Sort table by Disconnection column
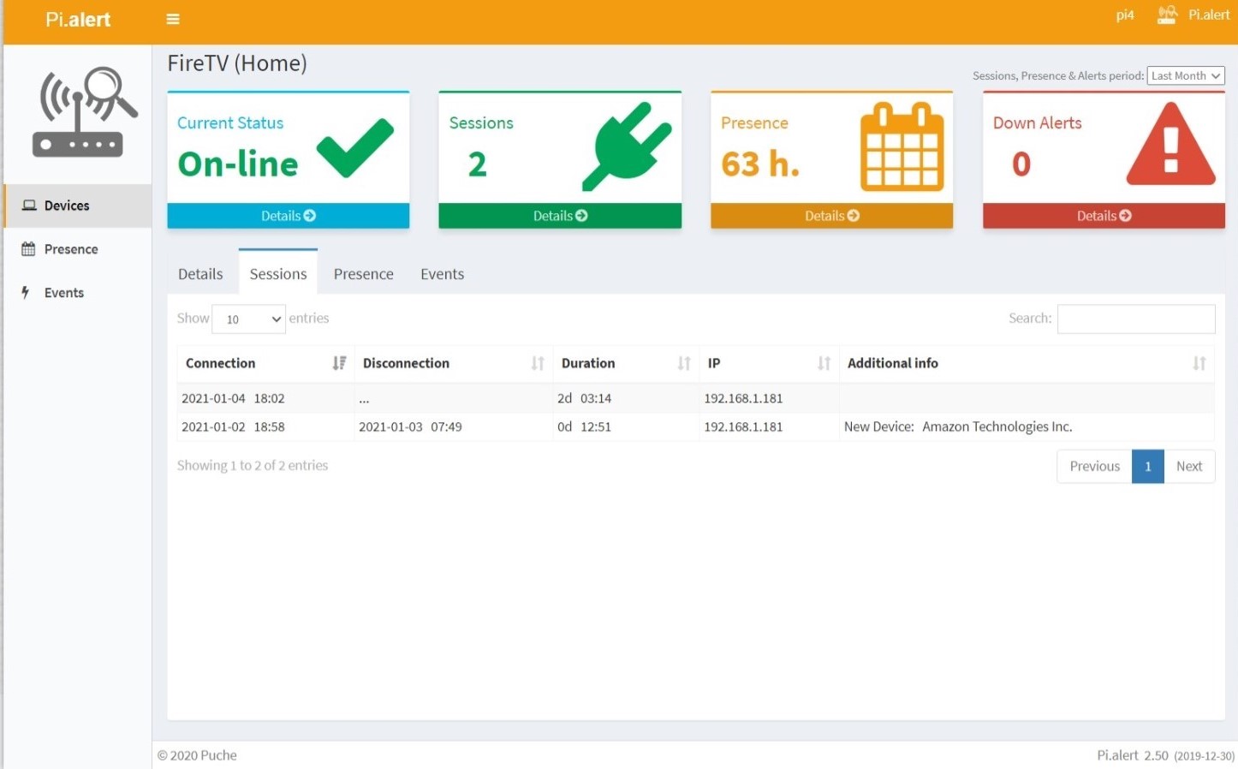This screenshot has width=1238, height=769. point(453,363)
